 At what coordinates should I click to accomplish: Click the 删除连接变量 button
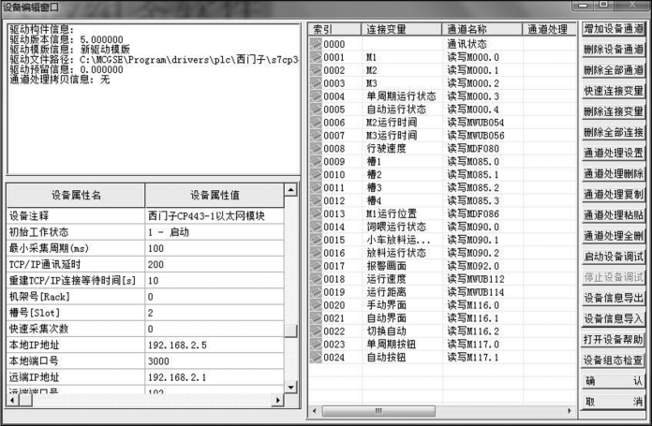tap(614, 111)
